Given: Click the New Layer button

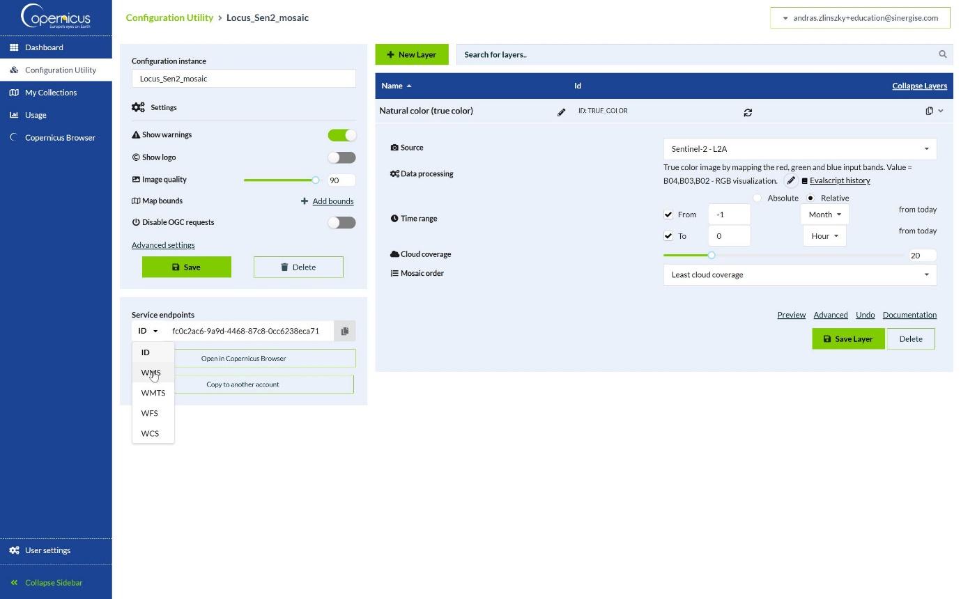Looking at the screenshot, I should tap(412, 54).
